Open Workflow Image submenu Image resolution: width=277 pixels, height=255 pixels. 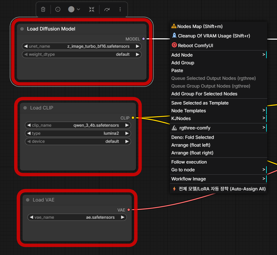tap(219, 179)
